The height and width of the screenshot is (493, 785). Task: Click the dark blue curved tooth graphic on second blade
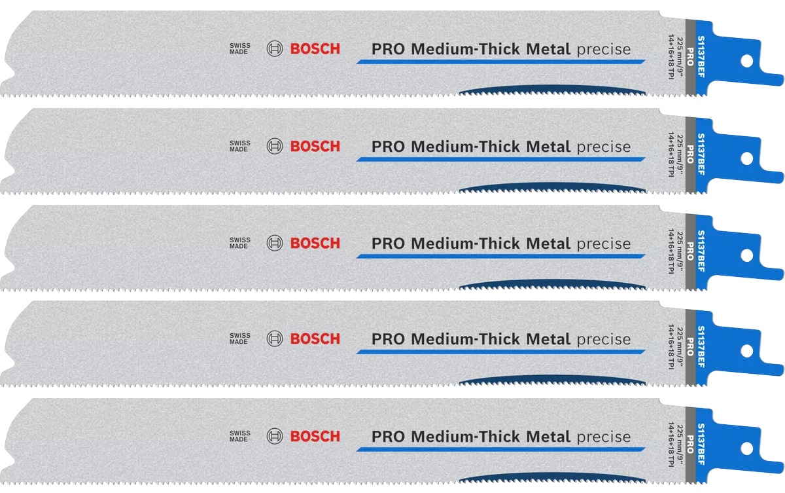(553, 188)
